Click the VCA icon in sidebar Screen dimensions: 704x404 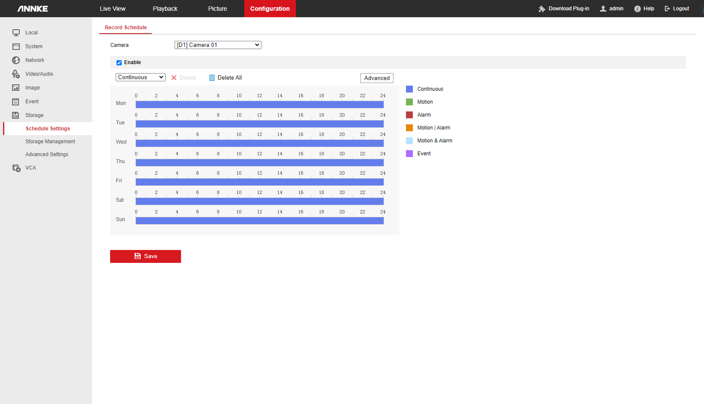(16, 168)
